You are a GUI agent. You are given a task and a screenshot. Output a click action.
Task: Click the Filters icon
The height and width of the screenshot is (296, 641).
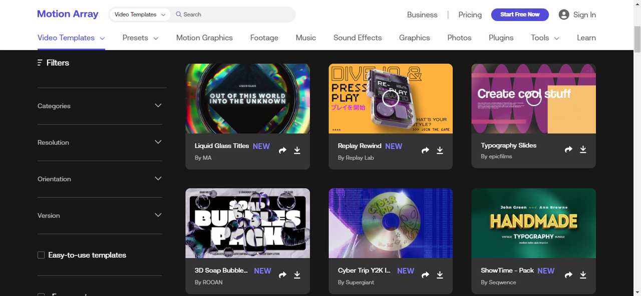pyautogui.click(x=40, y=63)
